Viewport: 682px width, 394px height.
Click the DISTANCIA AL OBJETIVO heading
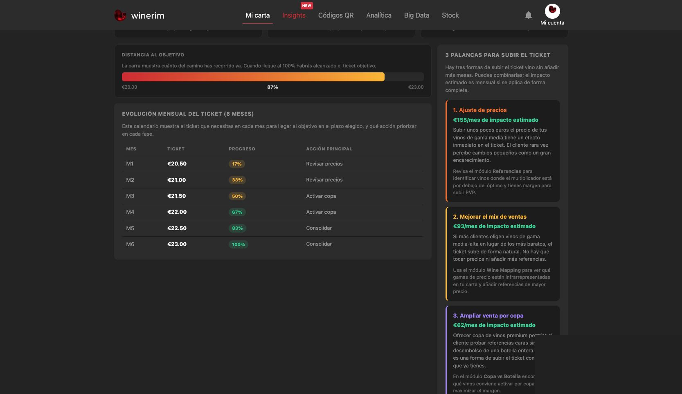pos(153,55)
